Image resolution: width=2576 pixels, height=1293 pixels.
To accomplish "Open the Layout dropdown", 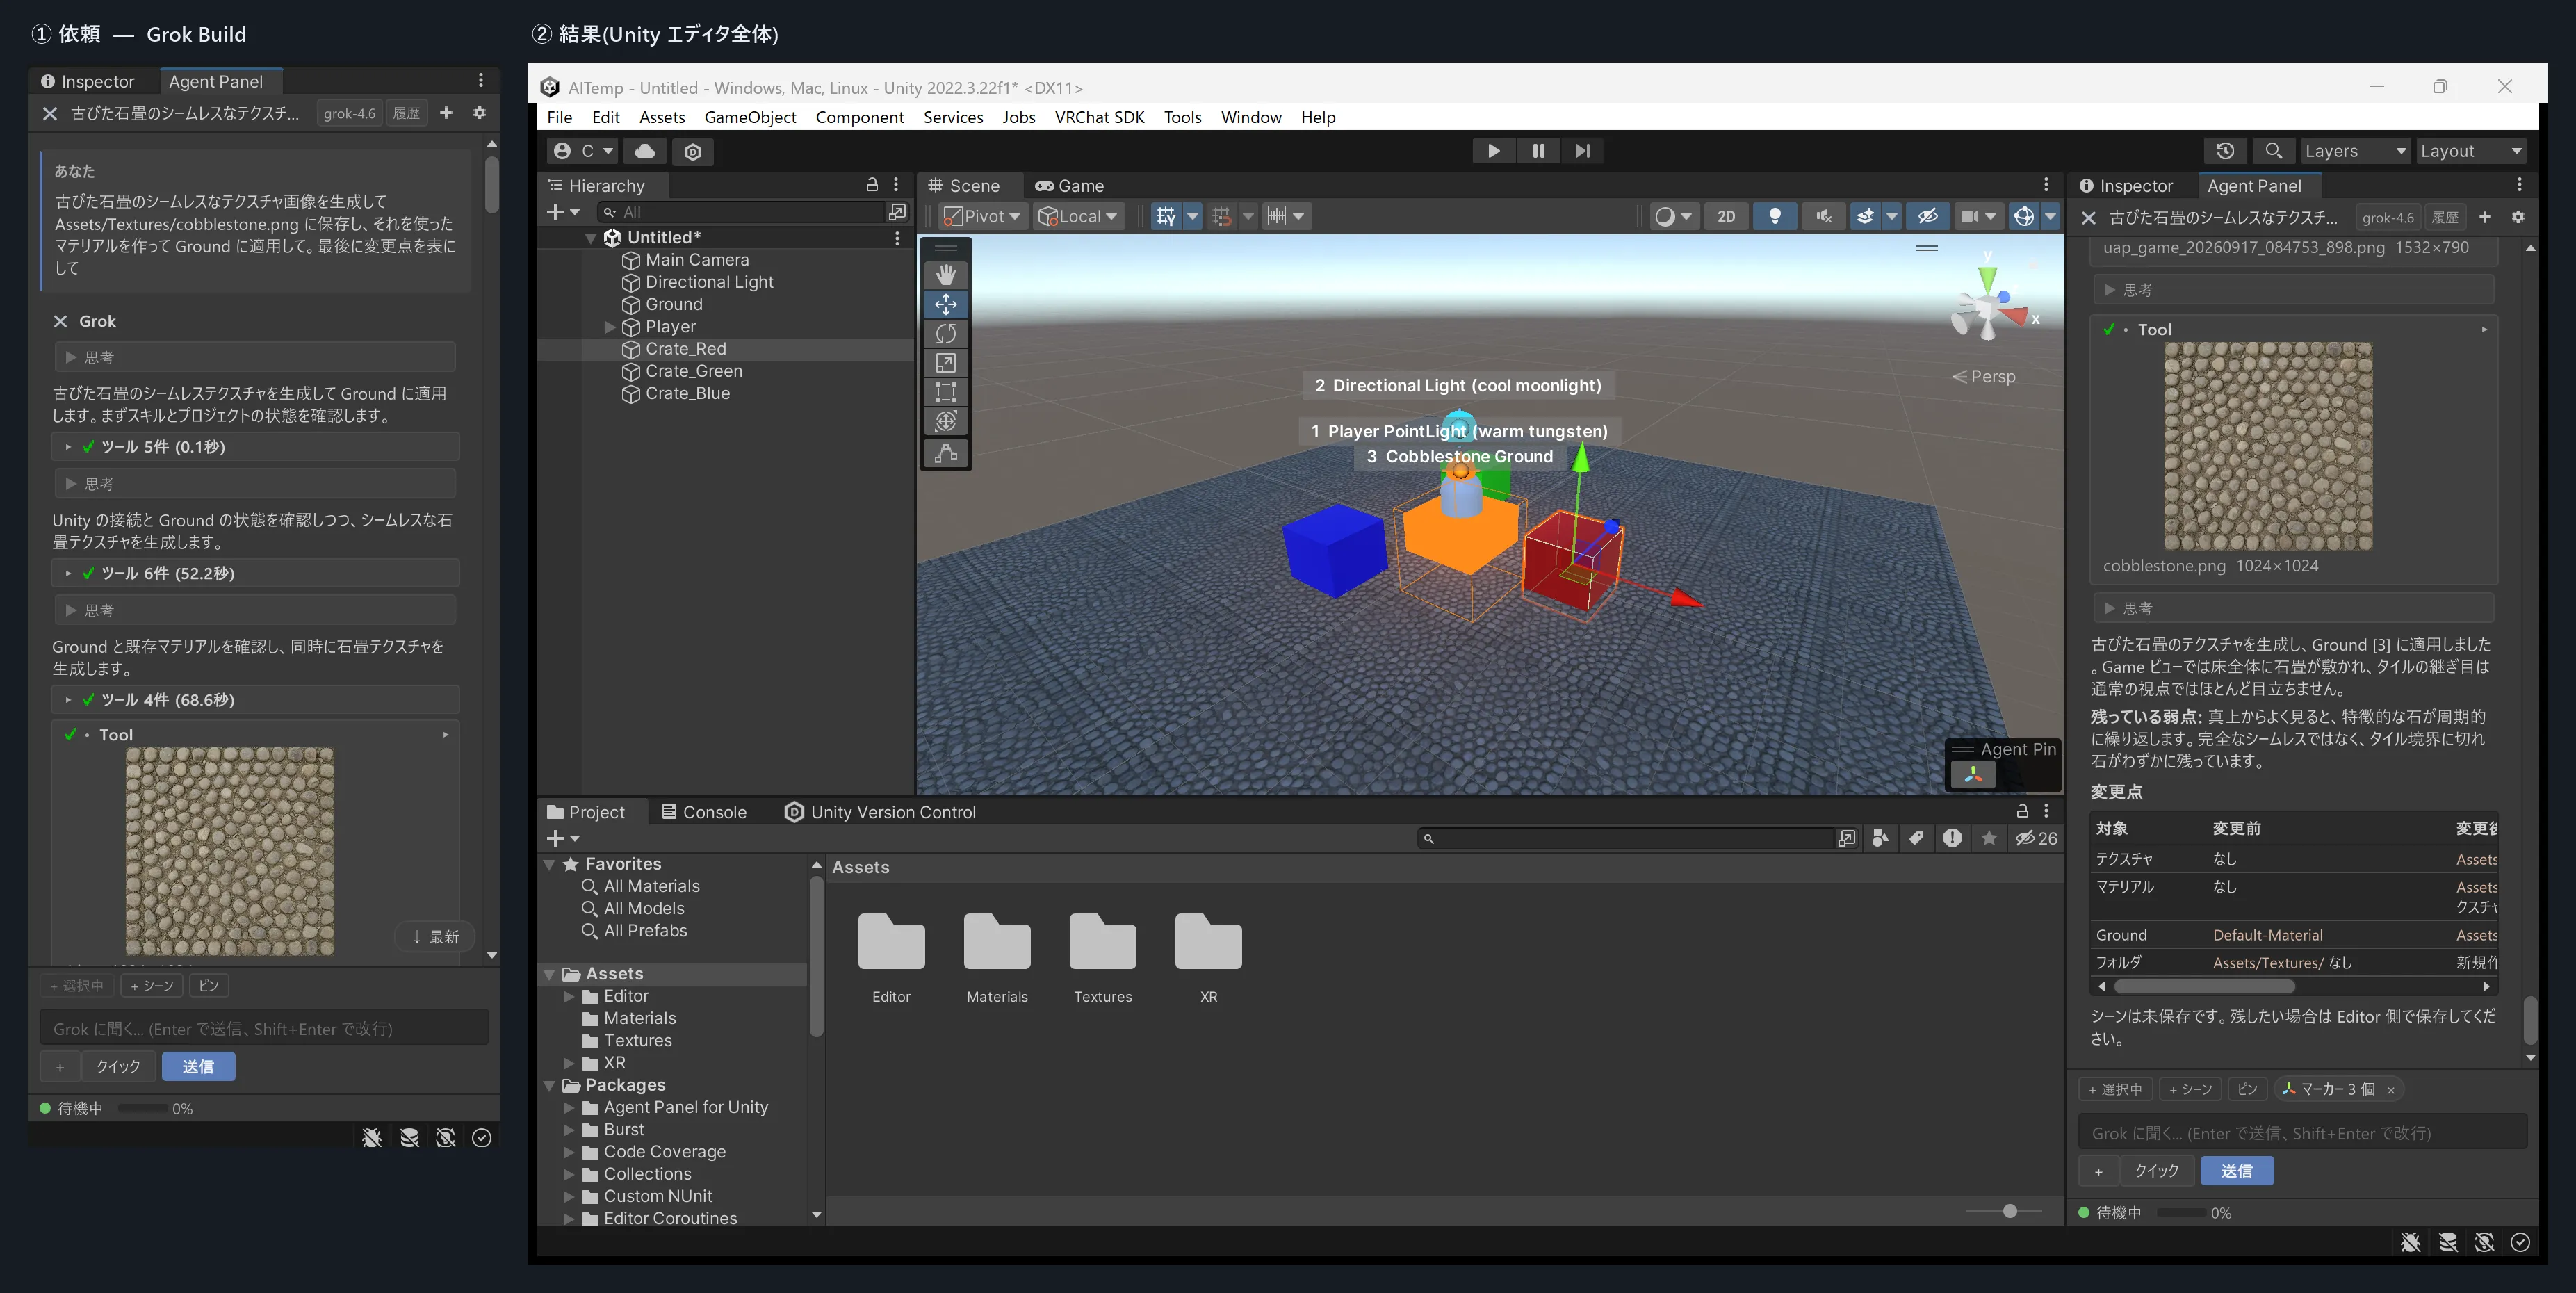I will point(2471,151).
